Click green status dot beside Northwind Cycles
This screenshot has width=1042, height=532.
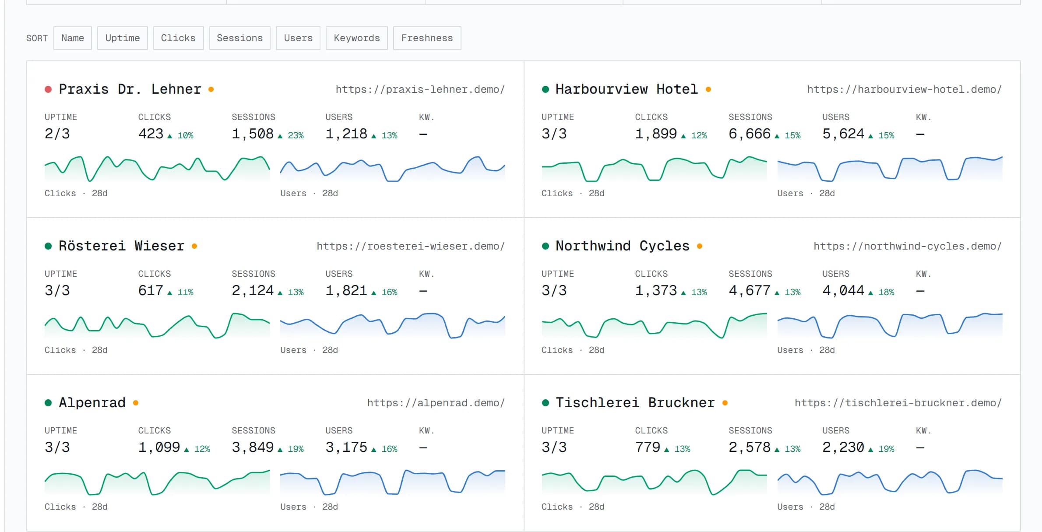(x=545, y=246)
